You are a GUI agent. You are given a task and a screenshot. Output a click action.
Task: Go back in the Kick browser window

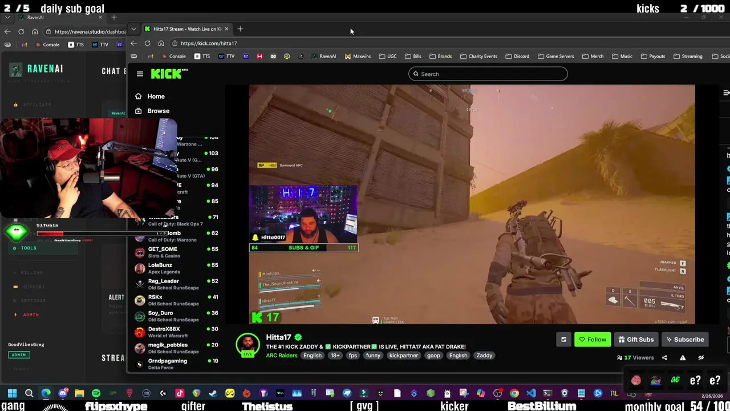133,43
